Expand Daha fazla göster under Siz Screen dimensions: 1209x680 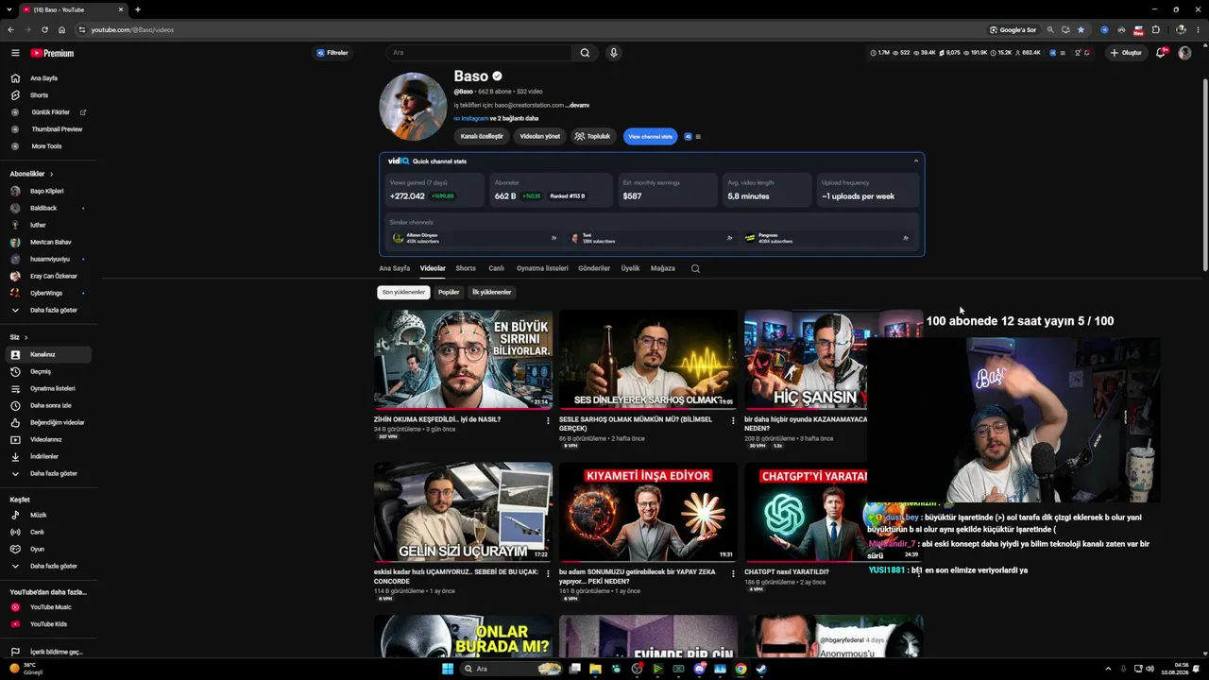48,473
